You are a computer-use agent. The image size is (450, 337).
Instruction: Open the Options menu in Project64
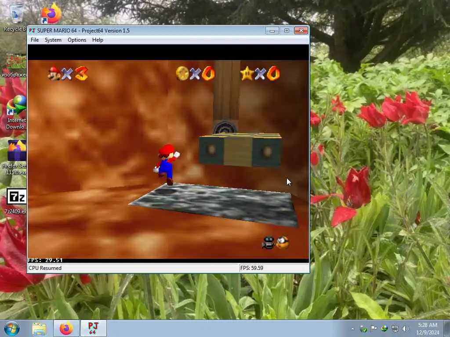coord(77,40)
